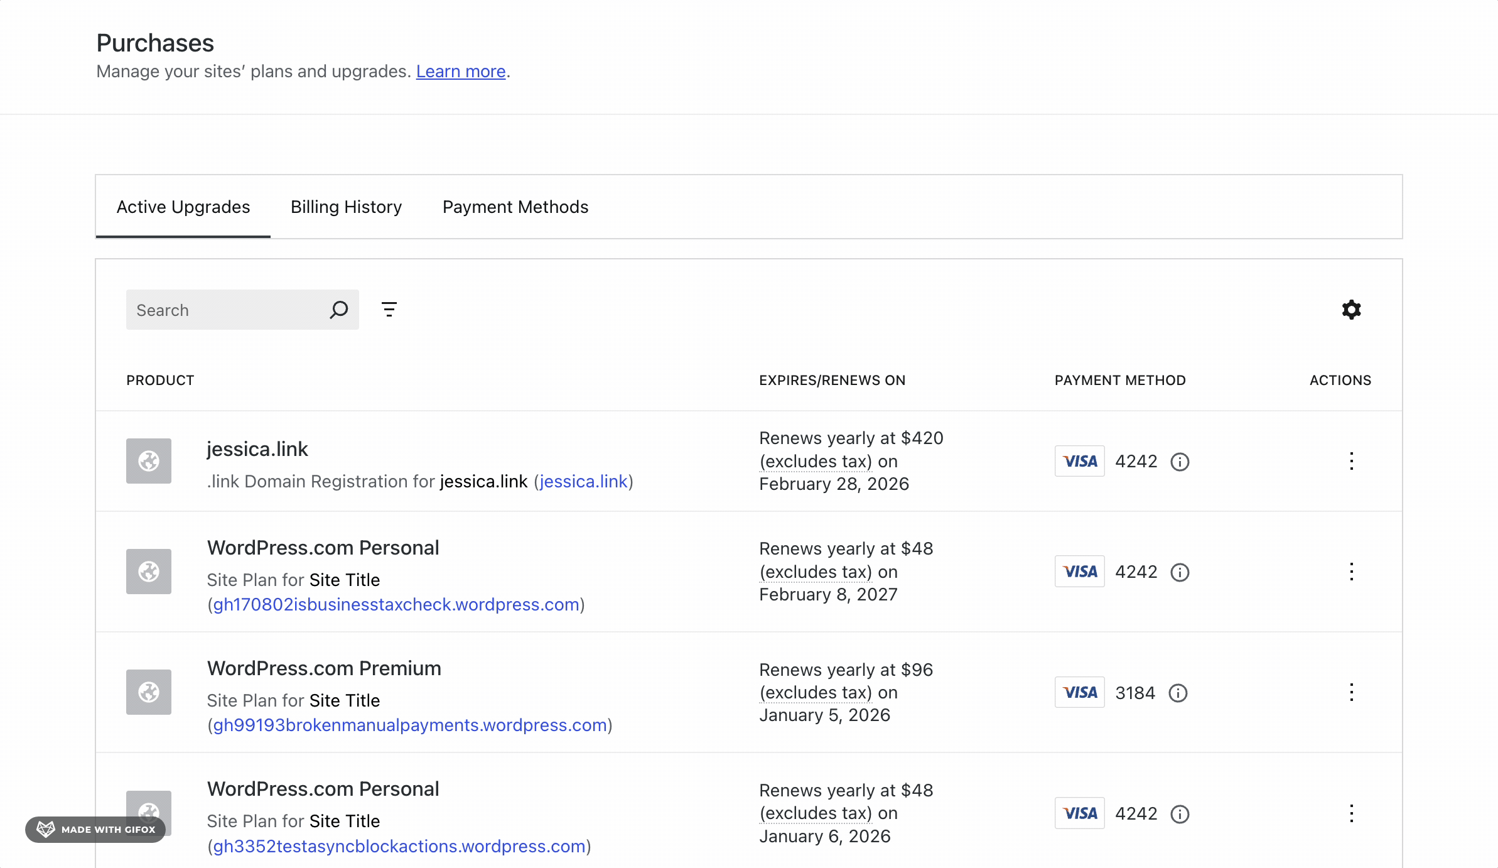1498x868 pixels.
Task: Select the Active Upgrades tab
Action: [183, 207]
